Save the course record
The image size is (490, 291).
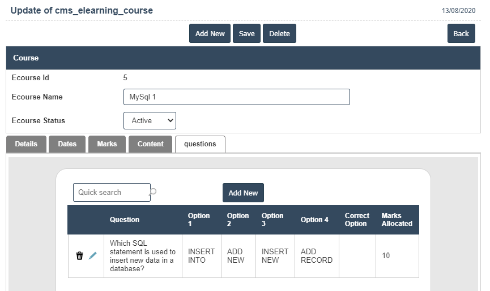(x=246, y=33)
